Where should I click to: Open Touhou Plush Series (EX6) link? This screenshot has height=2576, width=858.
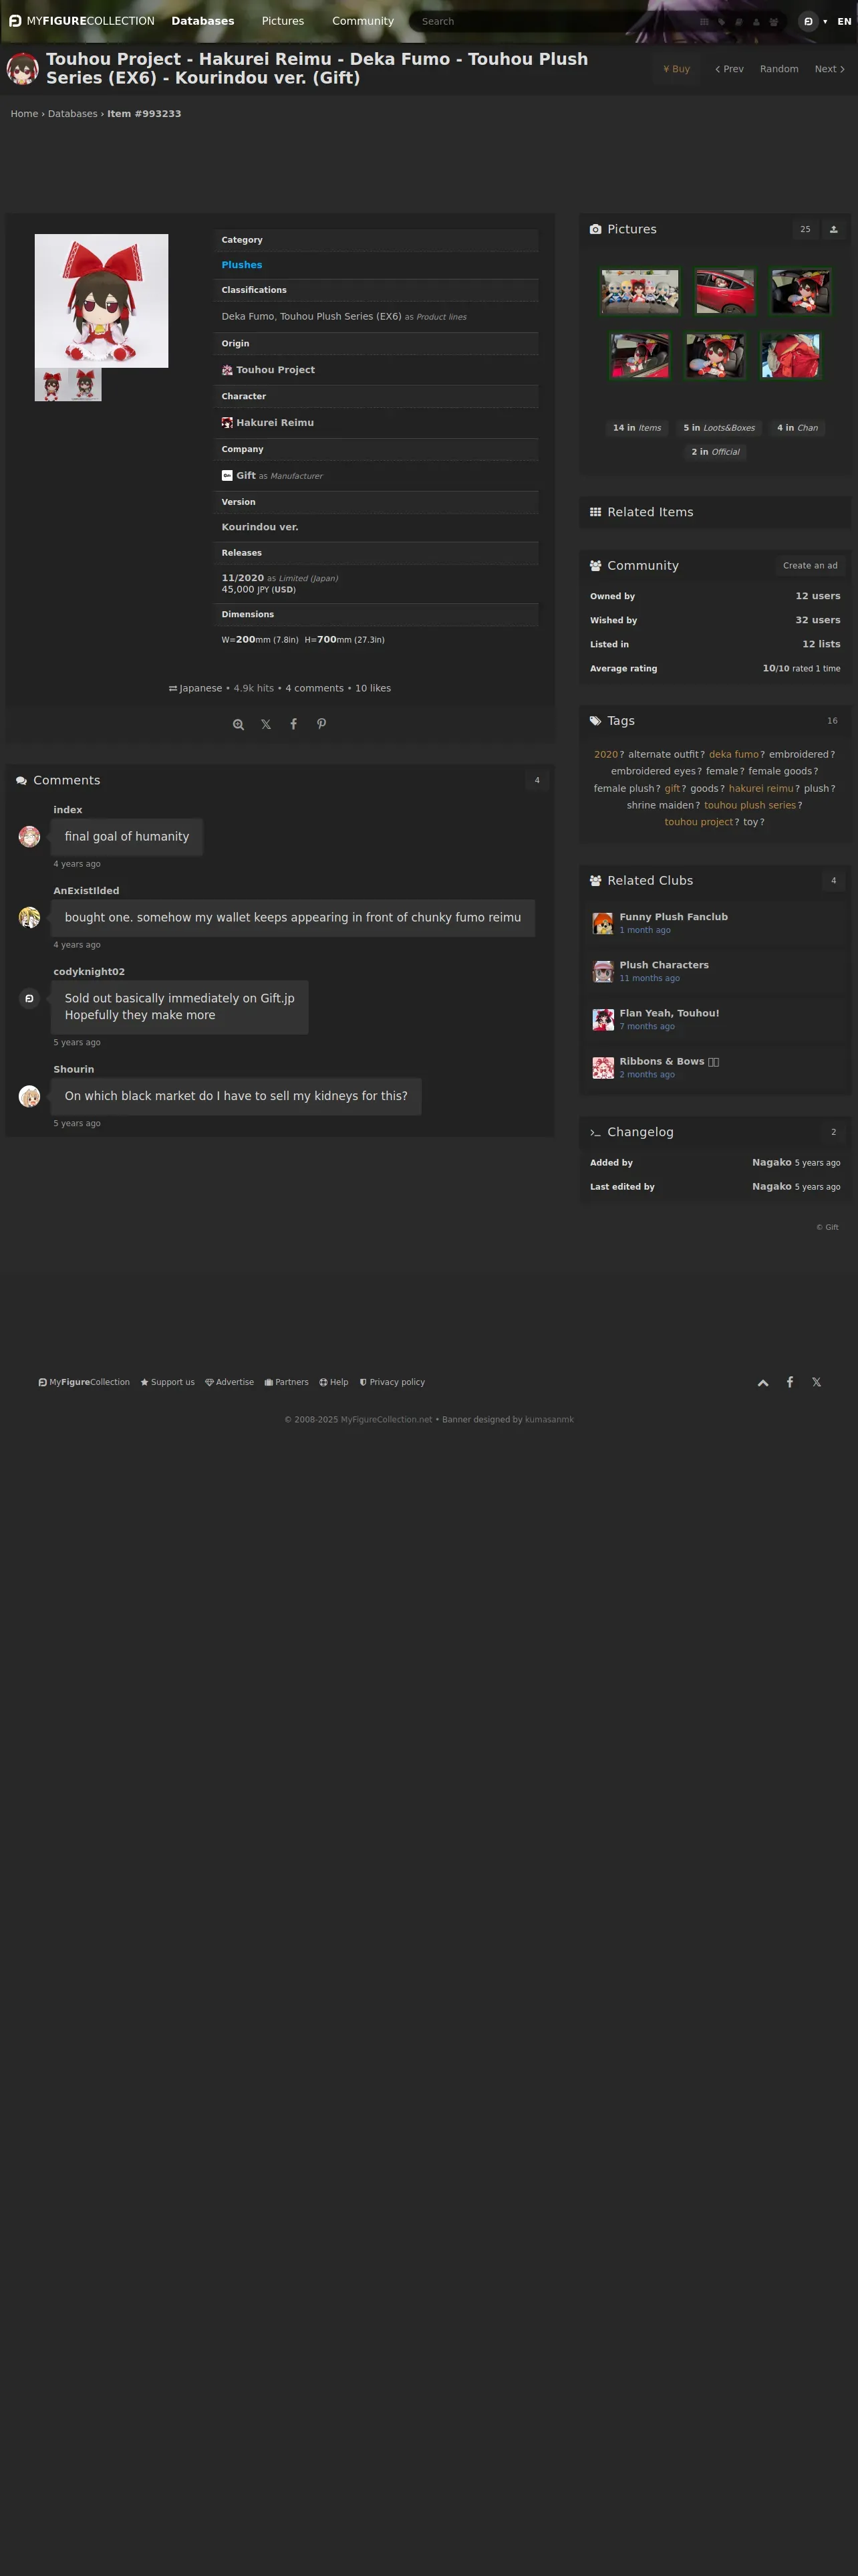[x=341, y=316]
